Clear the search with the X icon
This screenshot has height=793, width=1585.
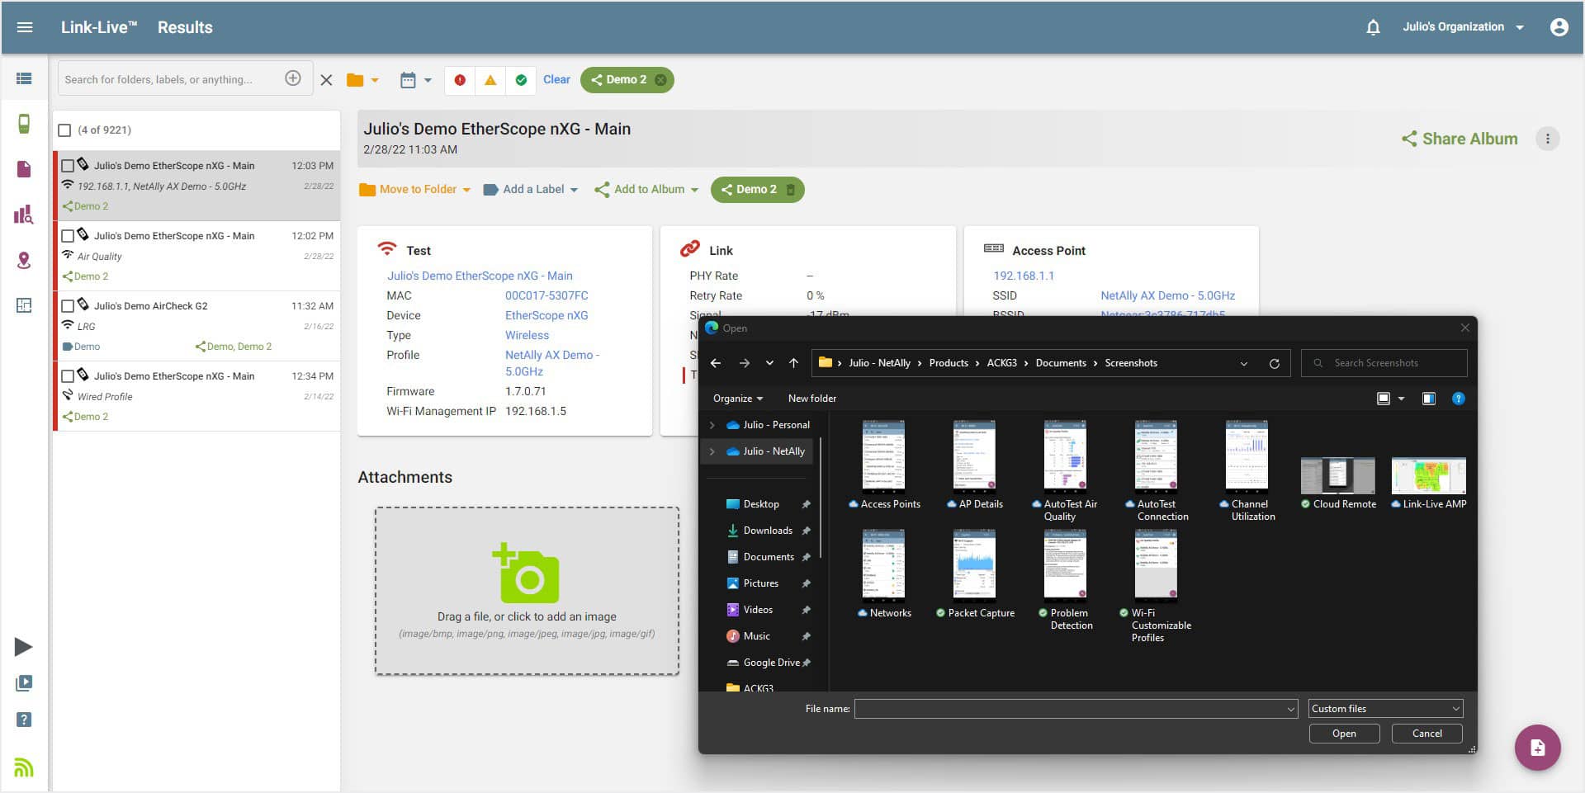click(x=327, y=80)
